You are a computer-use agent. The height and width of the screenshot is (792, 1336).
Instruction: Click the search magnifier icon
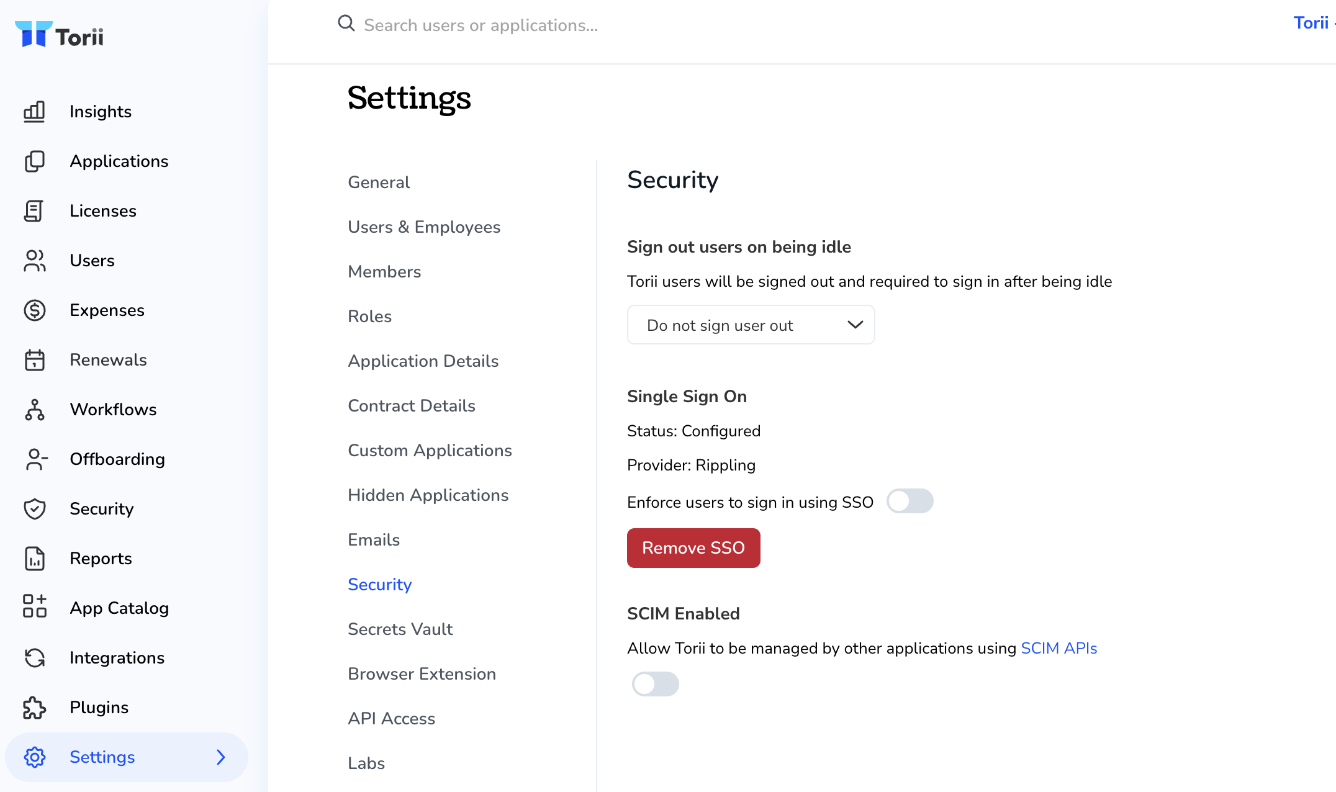click(346, 24)
